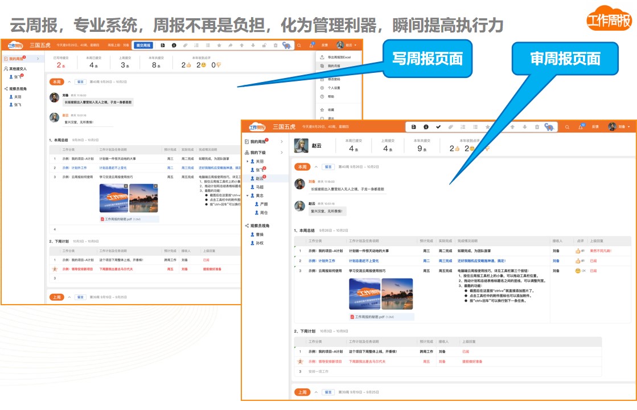Click info icon in write-page toolbar
Viewport: 637px width, 410px height.
coord(174,45)
